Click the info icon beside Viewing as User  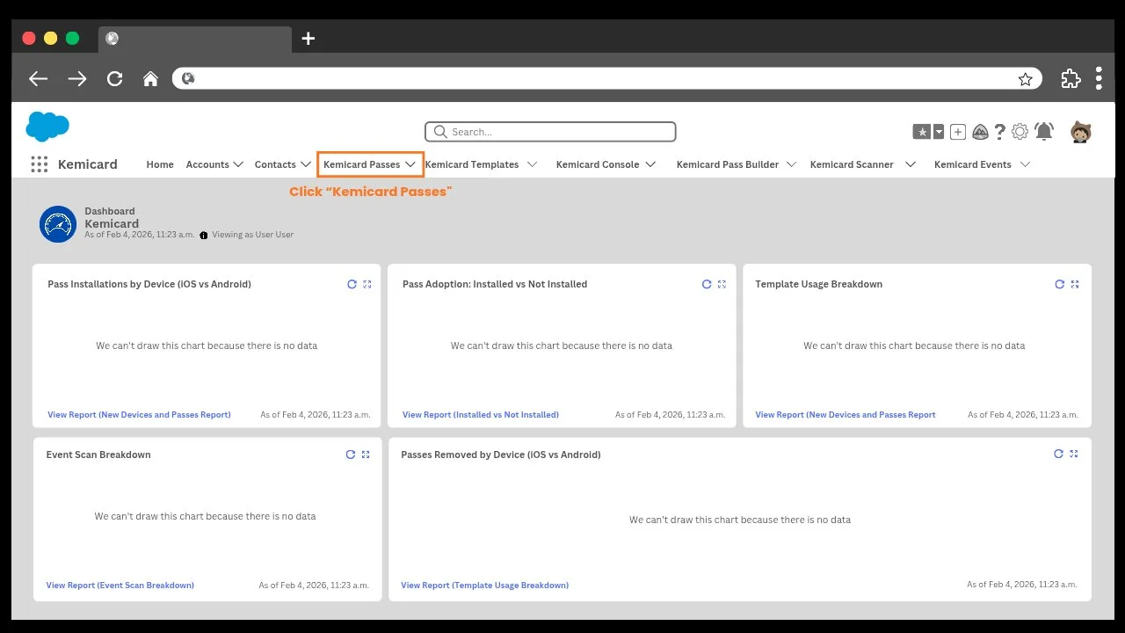click(x=204, y=236)
